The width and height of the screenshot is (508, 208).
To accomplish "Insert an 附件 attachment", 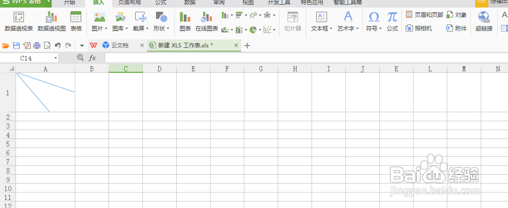I will (456, 29).
